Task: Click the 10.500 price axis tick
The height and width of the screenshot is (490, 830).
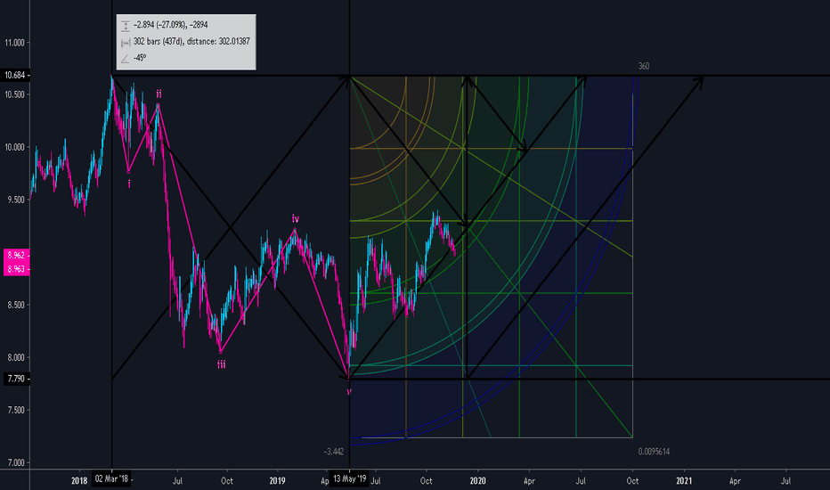Action: click(x=15, y=94)
